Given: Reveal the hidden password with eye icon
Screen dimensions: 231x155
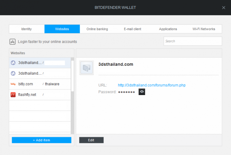Looking at the screenshot, I should click(x=142, y=92).
